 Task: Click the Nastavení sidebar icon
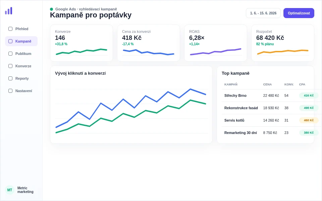tap(10, 91)
